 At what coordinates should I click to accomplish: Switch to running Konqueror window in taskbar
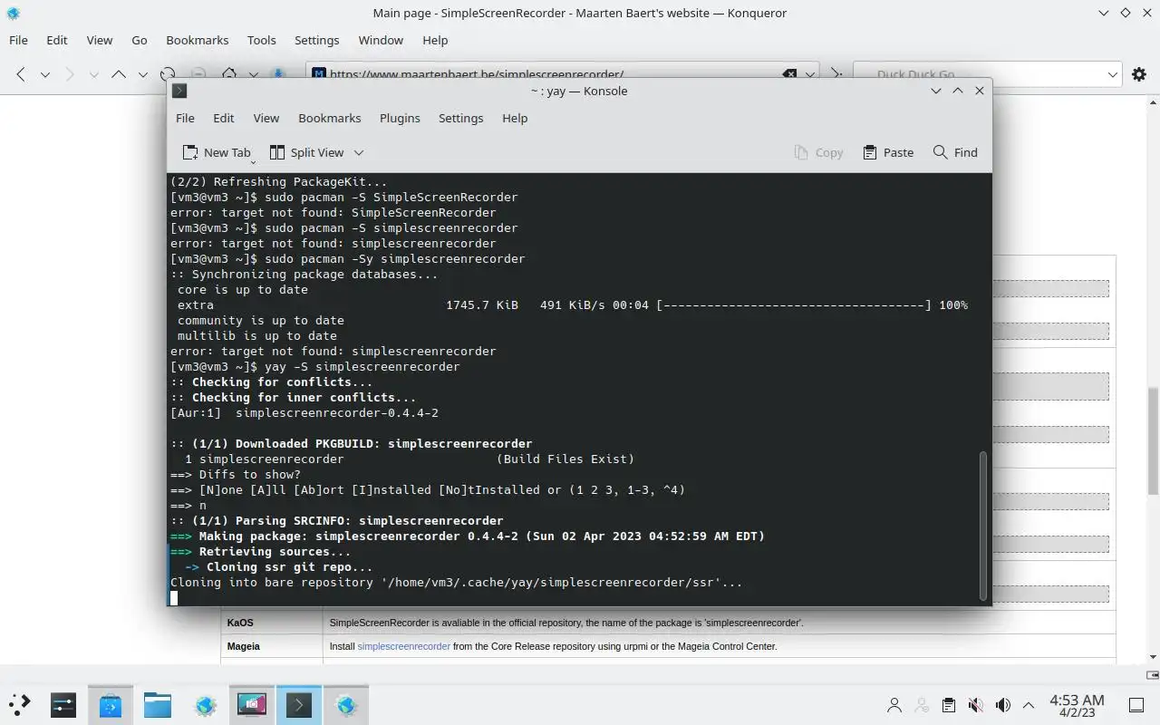pyautogui.click(x=346, y=704)
